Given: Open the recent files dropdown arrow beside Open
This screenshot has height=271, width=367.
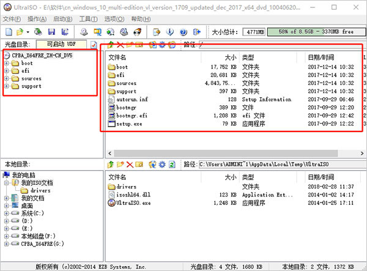Looking at the screenshot, I should click(x=28, y=32).
